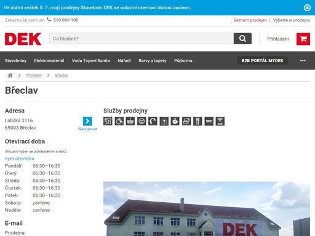This screenshot has width=315, height=236.
Task: Click the Lidická 3116 address line
Action: [x=19, y=120]
